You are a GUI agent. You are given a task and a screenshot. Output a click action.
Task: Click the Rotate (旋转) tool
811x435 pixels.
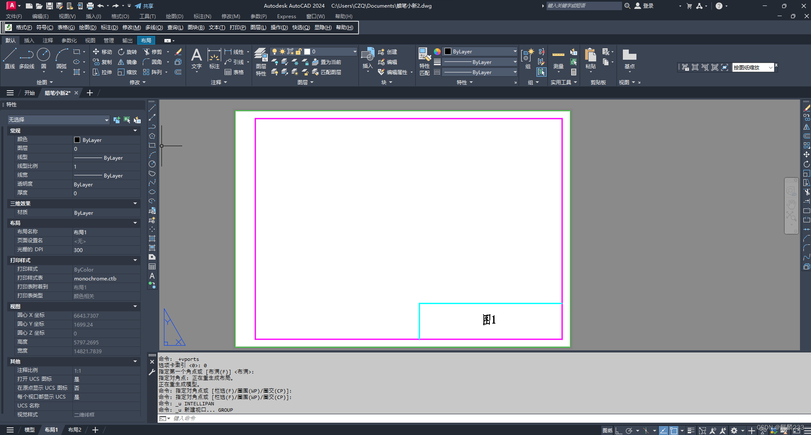[127, 52]
